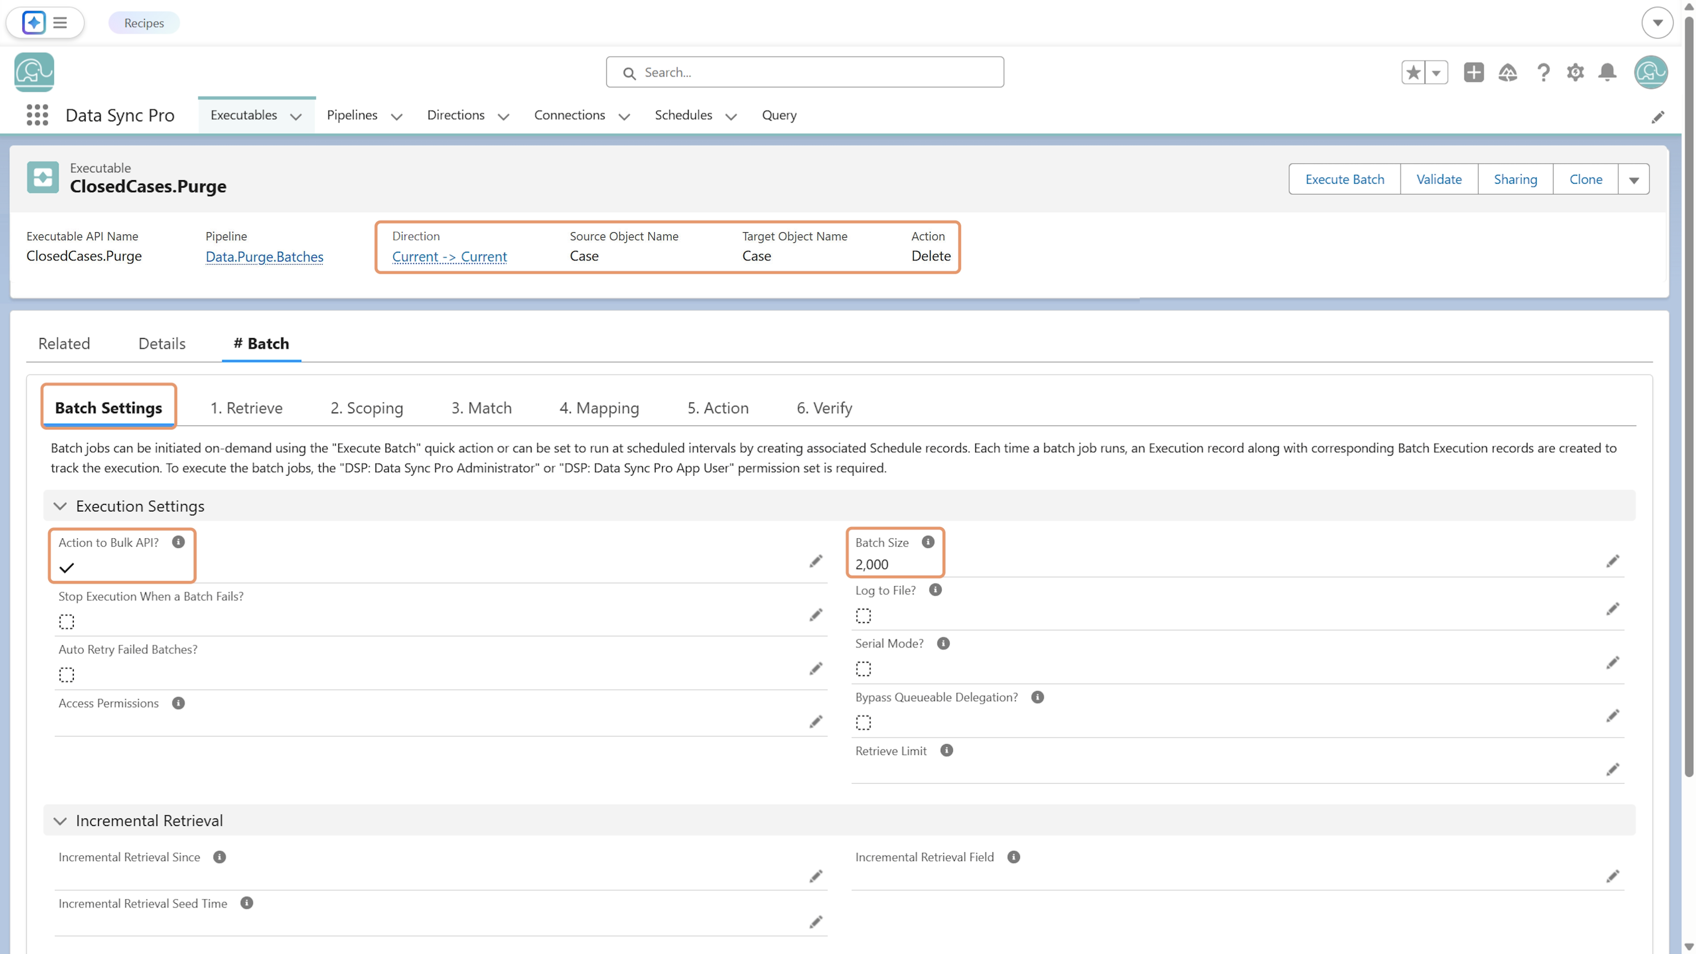Open the Current -> Current direction link

tap(449, 256)
